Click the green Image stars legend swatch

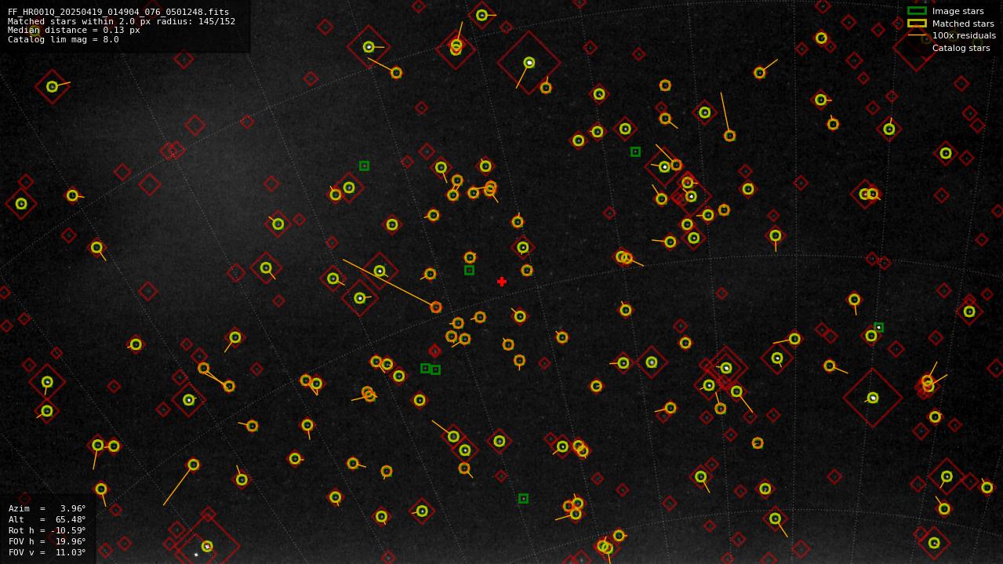click(917, 11)
